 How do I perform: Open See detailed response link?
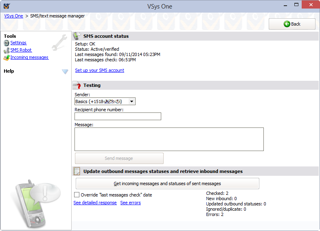pos(95,203)
